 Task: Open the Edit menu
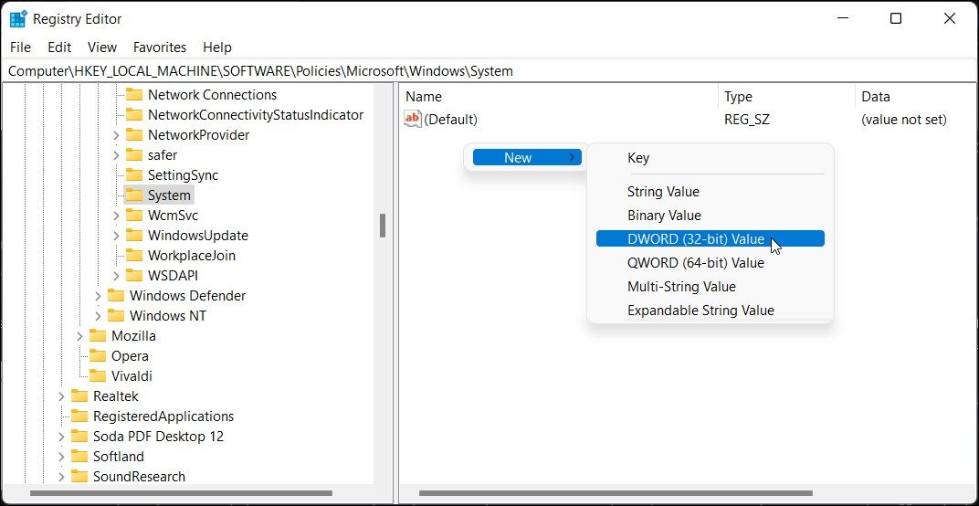pos(59,47)
